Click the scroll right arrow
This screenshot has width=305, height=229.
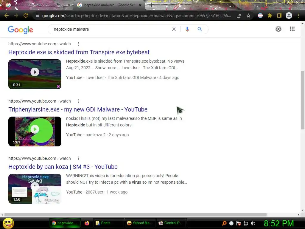tap(298, 215)
